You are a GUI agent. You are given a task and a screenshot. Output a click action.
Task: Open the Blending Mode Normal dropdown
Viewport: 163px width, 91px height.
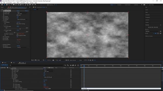click(23, 47)
